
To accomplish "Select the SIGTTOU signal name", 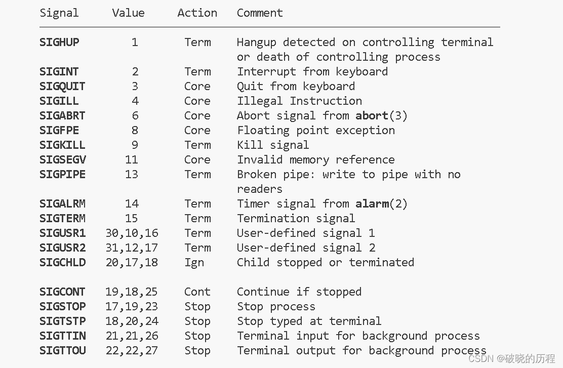I will 62,351.
